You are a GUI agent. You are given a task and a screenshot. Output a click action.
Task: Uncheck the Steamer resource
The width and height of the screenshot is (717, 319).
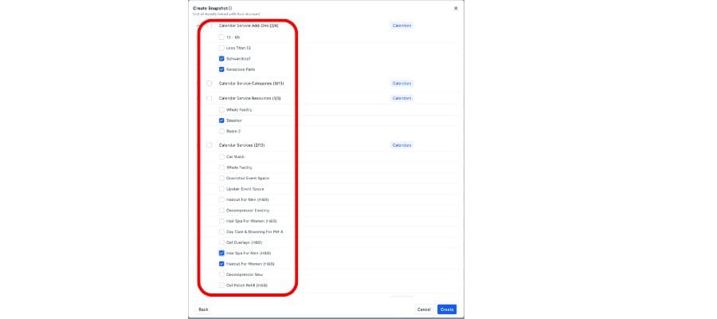click(x=221, y=120)
